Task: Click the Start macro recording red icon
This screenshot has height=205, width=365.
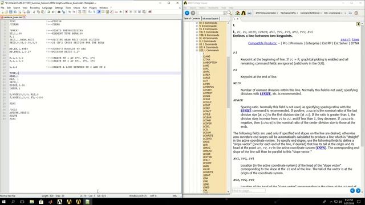Action: point(126,12)
